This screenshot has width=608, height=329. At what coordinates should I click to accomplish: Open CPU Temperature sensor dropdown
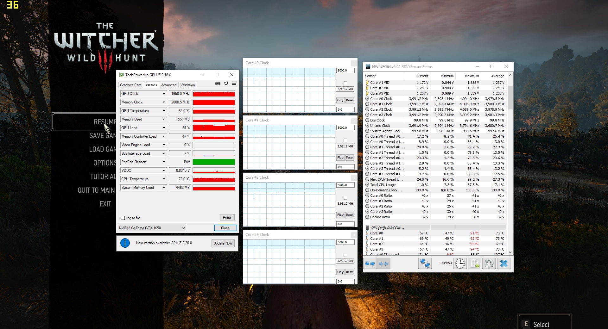pyautogui.click(x=164, y=179)
